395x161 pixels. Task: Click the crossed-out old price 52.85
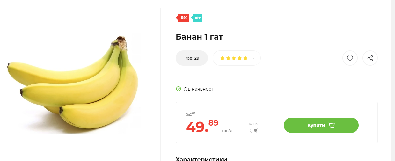click(x=191, y=114)
